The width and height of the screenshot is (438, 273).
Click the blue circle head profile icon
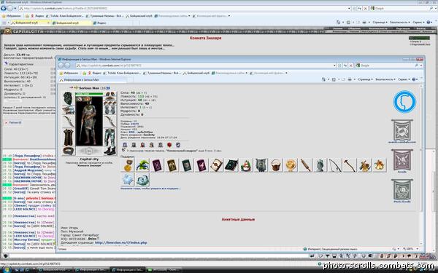click(x=404, y=102)
